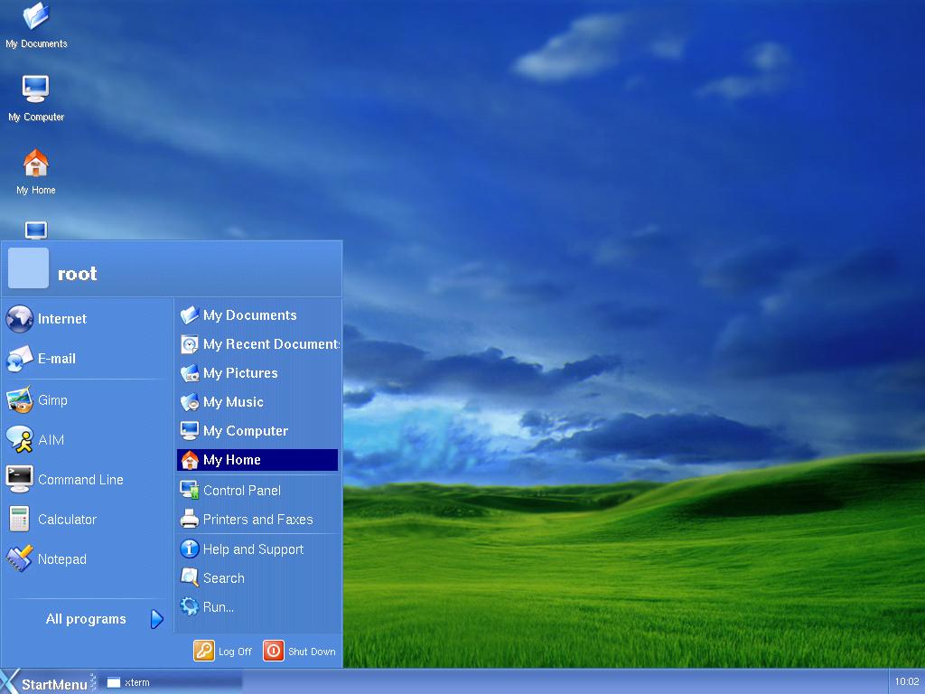The width and height of the screenshot is (925, 694).
Task: Click the AIM running man icon
Action: (20, 440)
